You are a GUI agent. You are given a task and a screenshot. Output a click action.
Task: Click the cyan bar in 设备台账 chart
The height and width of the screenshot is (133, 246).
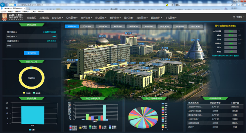click(33, 115)
